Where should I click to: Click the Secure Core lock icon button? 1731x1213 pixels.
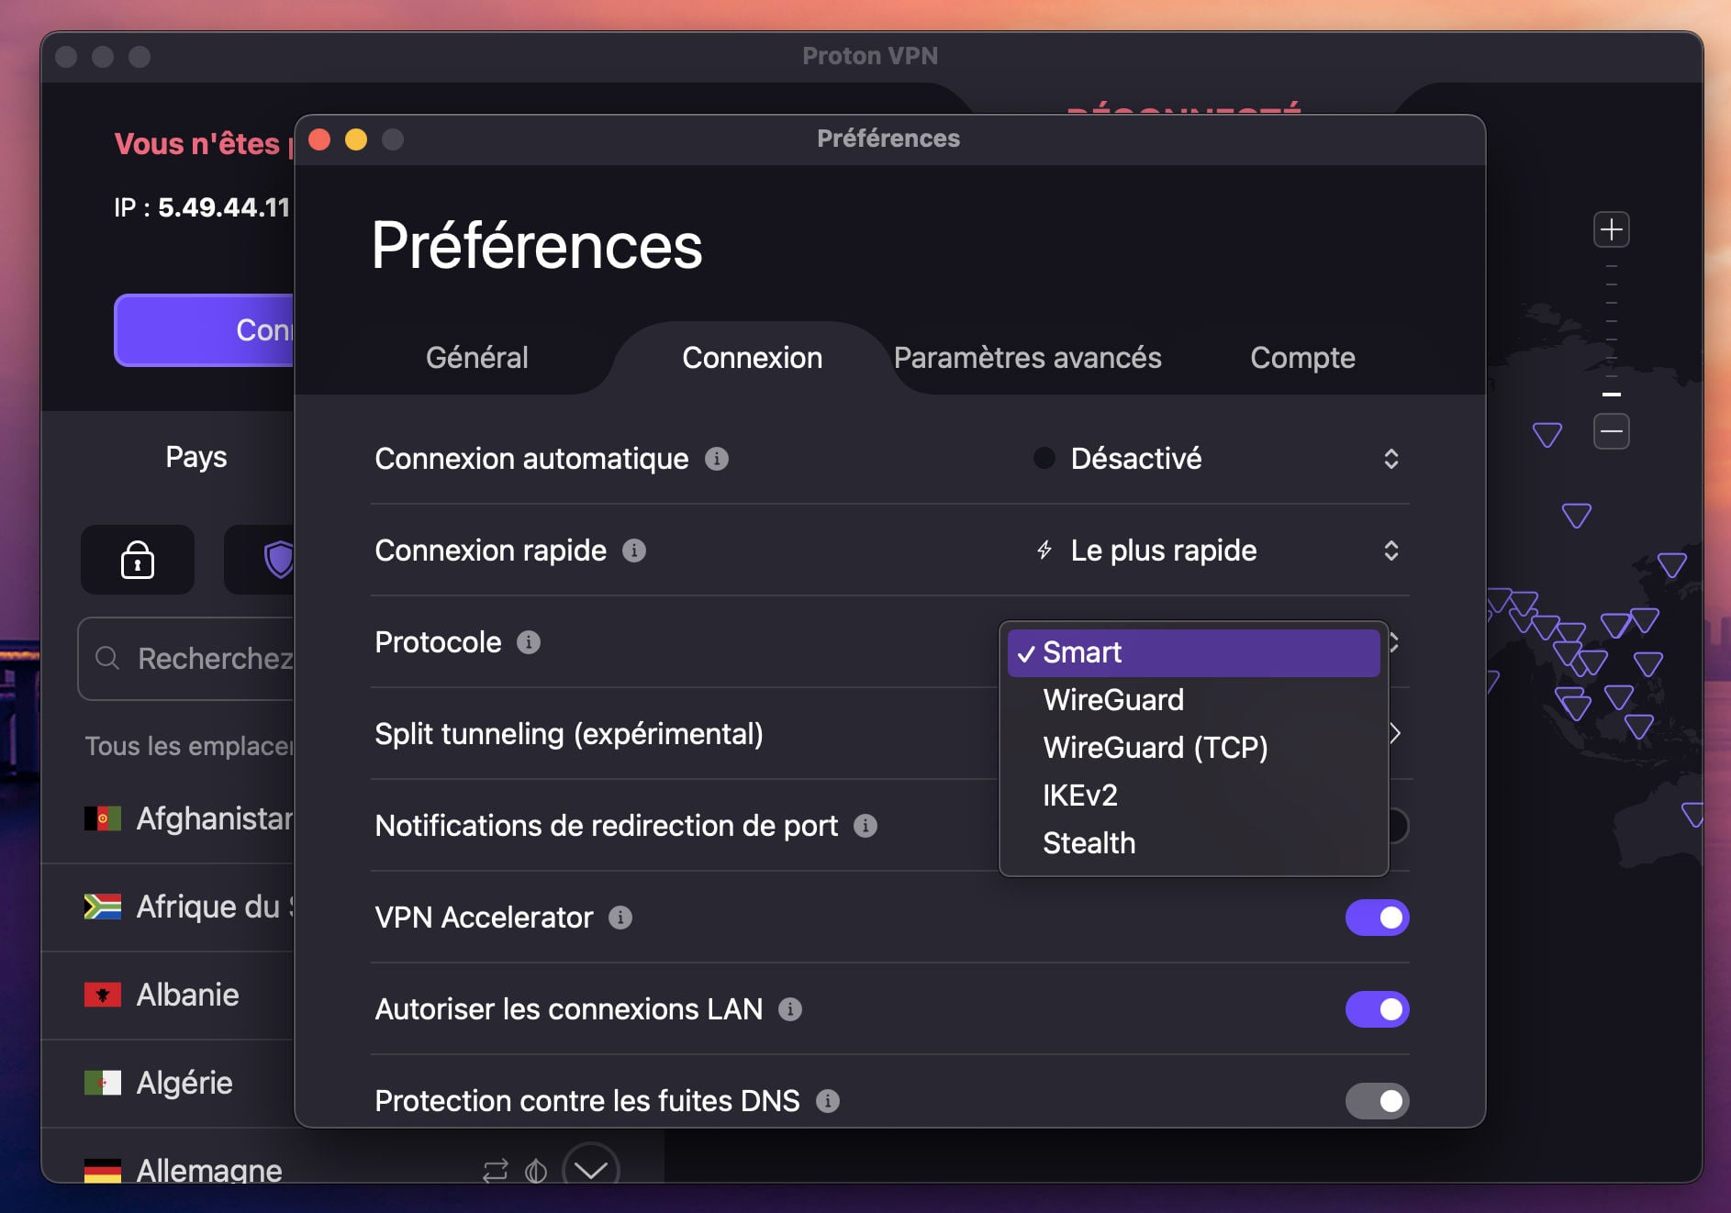point(138,560)
